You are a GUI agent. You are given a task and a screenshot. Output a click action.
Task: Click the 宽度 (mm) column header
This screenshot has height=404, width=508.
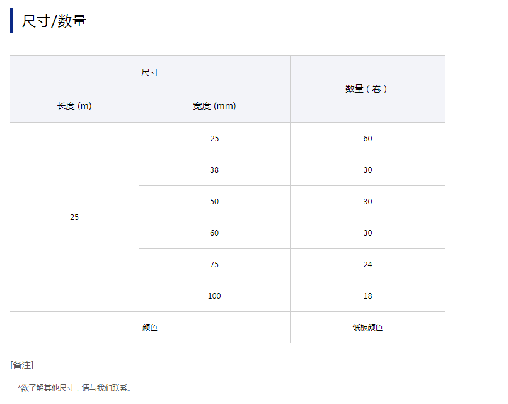tap(214, 106)
